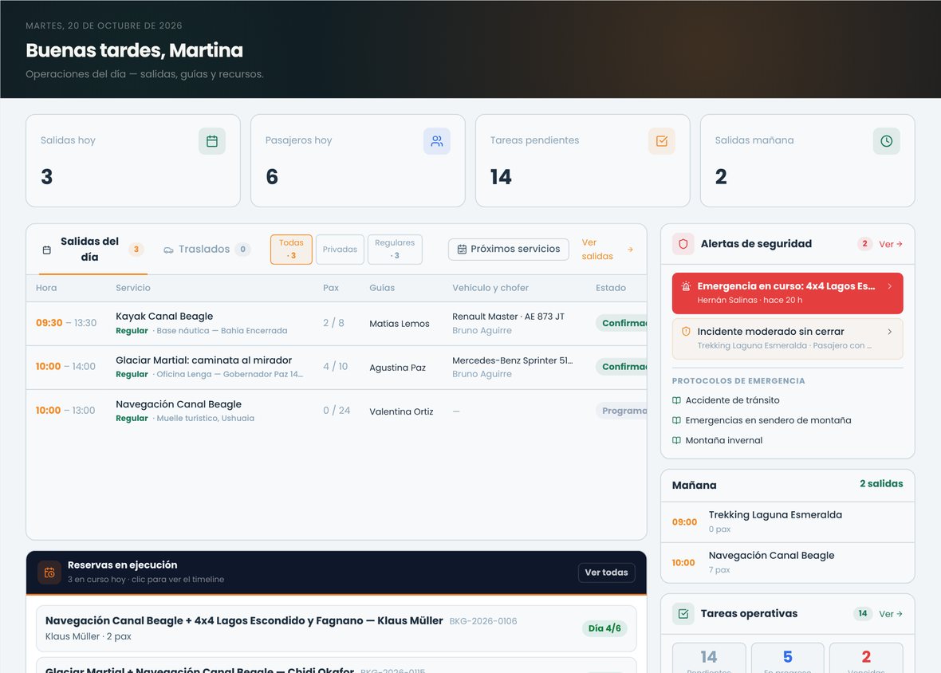Click the 14 Pendientes task counter
The height and width of the screenshot is (673, 941).
pyautogui.click(x=709, y=659)
